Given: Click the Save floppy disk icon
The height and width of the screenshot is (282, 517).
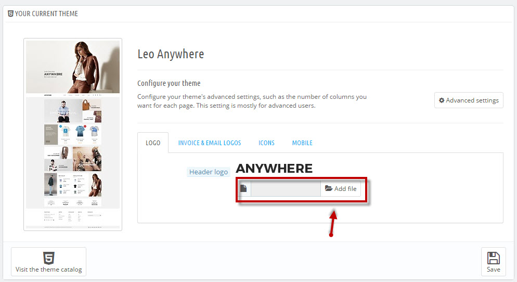Looking at the screenshot, I should coord(493,258).
